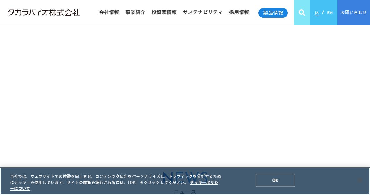Open site search magnifier icon
The image size is (370, 195).
point(302,12)
